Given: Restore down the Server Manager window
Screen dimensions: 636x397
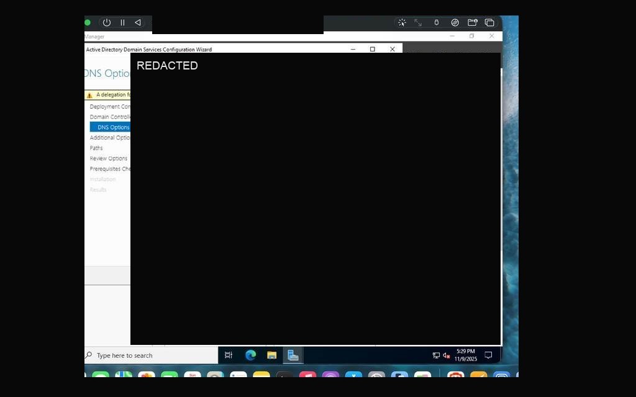Looking at the screenshot, I should tap(472, 36).
